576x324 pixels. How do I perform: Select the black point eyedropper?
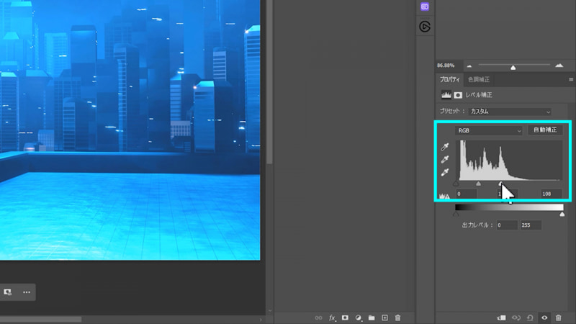click(x=445, y=147)
